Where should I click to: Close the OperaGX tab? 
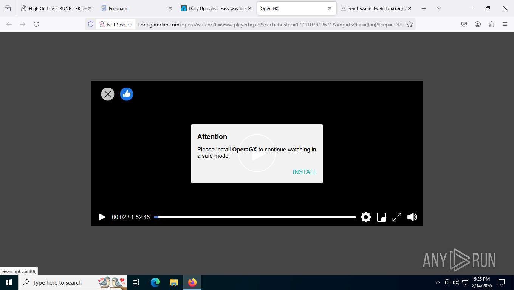pyautogui.click(x=330, y=8)
